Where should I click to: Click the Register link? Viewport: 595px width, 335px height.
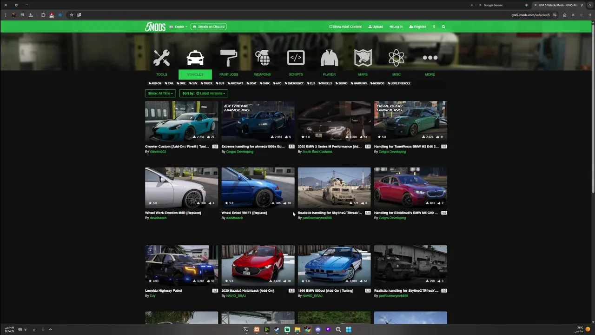pos(418,27)
